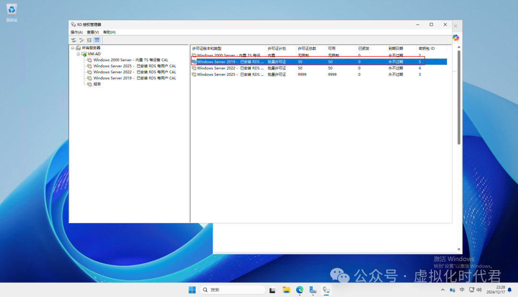This screenshot has height=297, width=518.
Task: Select the details view toolbar icon
Action: pos(97,40)
